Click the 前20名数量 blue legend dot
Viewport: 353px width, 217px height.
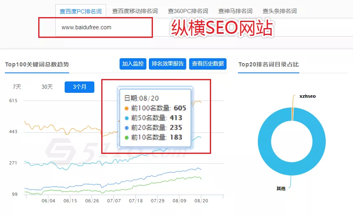point(126,128)
